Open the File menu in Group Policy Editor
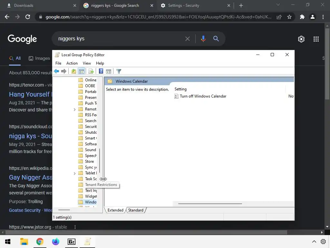330x248 pixels. pyautogui.click(x=58, y=63)
